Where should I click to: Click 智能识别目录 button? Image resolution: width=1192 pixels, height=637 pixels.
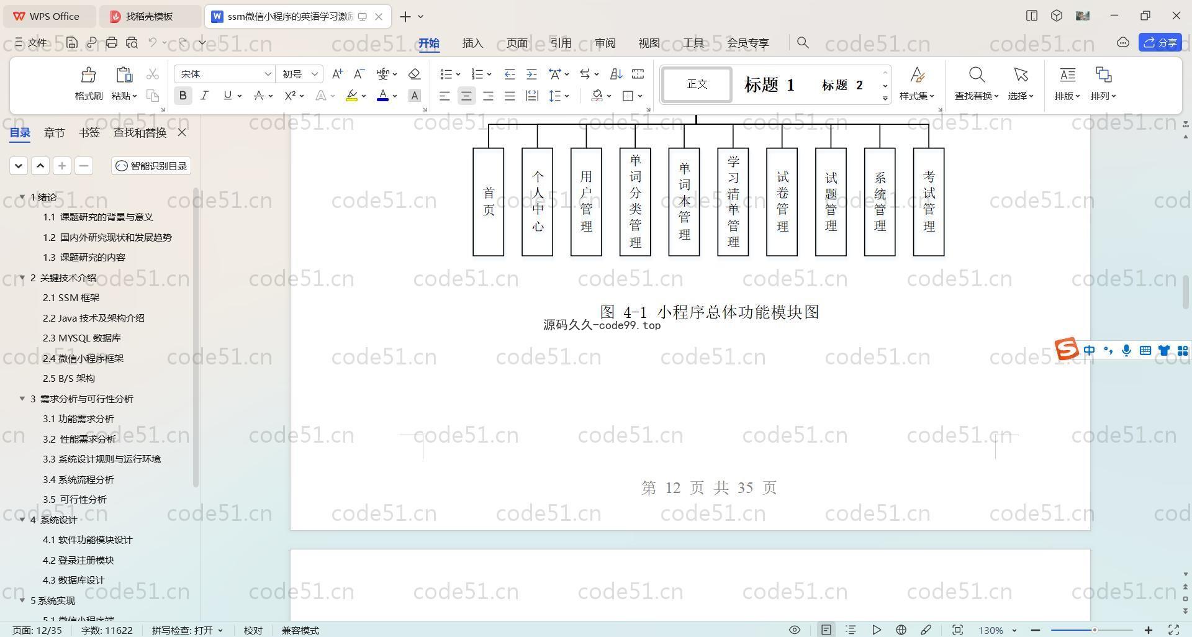coord(151,166)
